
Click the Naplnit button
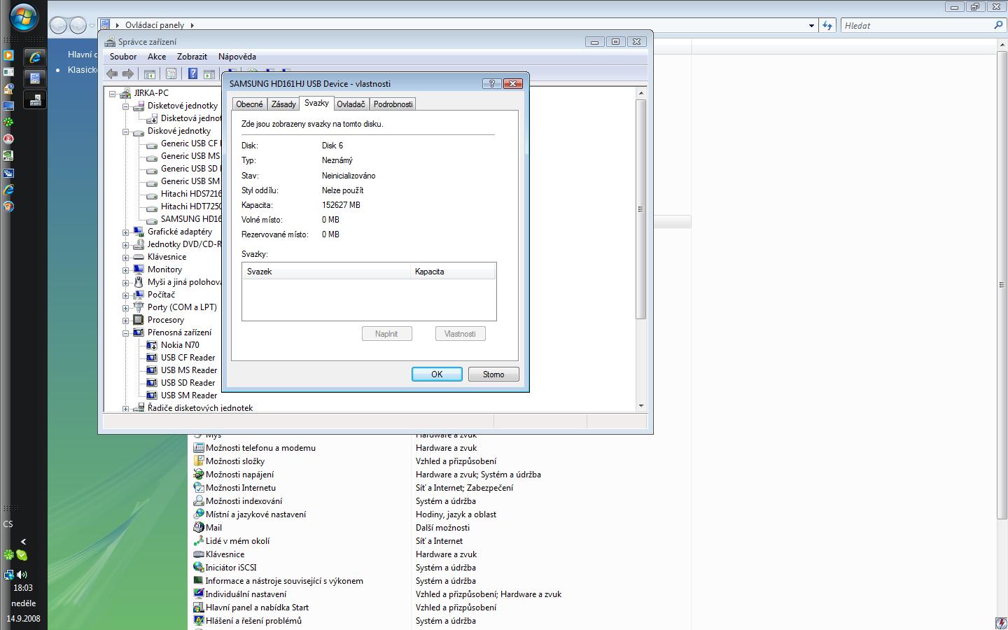pyautogui.click(x=386, y=334)
